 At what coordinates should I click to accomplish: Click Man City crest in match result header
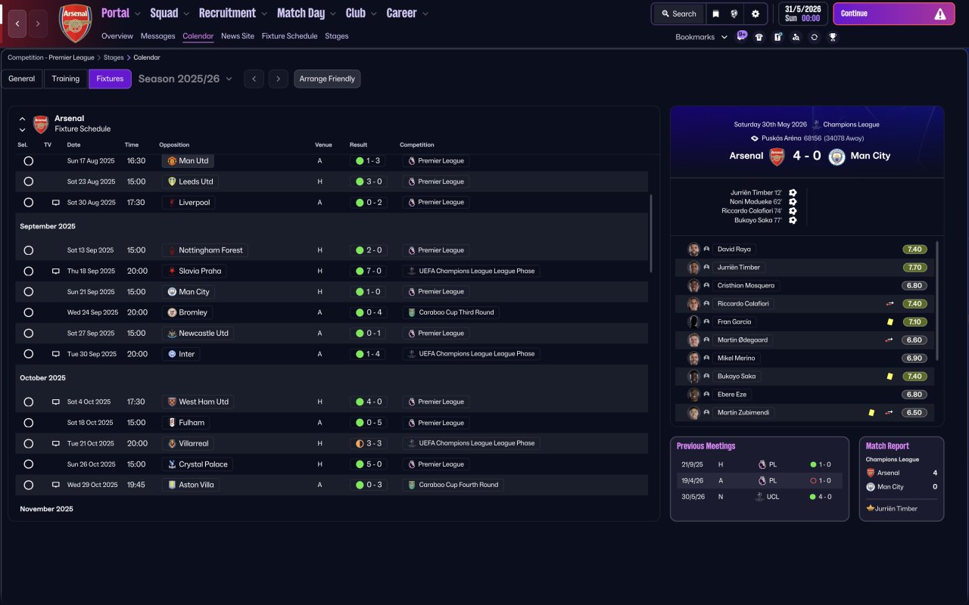pos(837,156)
